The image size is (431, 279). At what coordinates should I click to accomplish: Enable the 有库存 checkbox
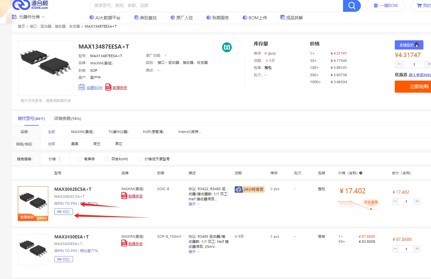coord(80,159)
